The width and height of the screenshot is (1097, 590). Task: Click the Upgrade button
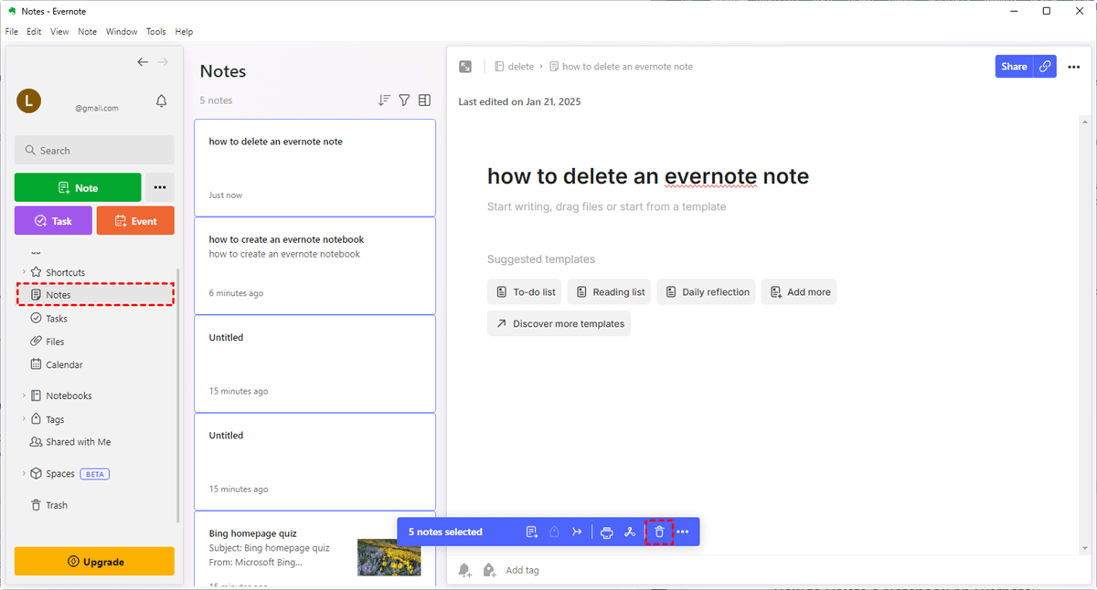pos(94,562)
